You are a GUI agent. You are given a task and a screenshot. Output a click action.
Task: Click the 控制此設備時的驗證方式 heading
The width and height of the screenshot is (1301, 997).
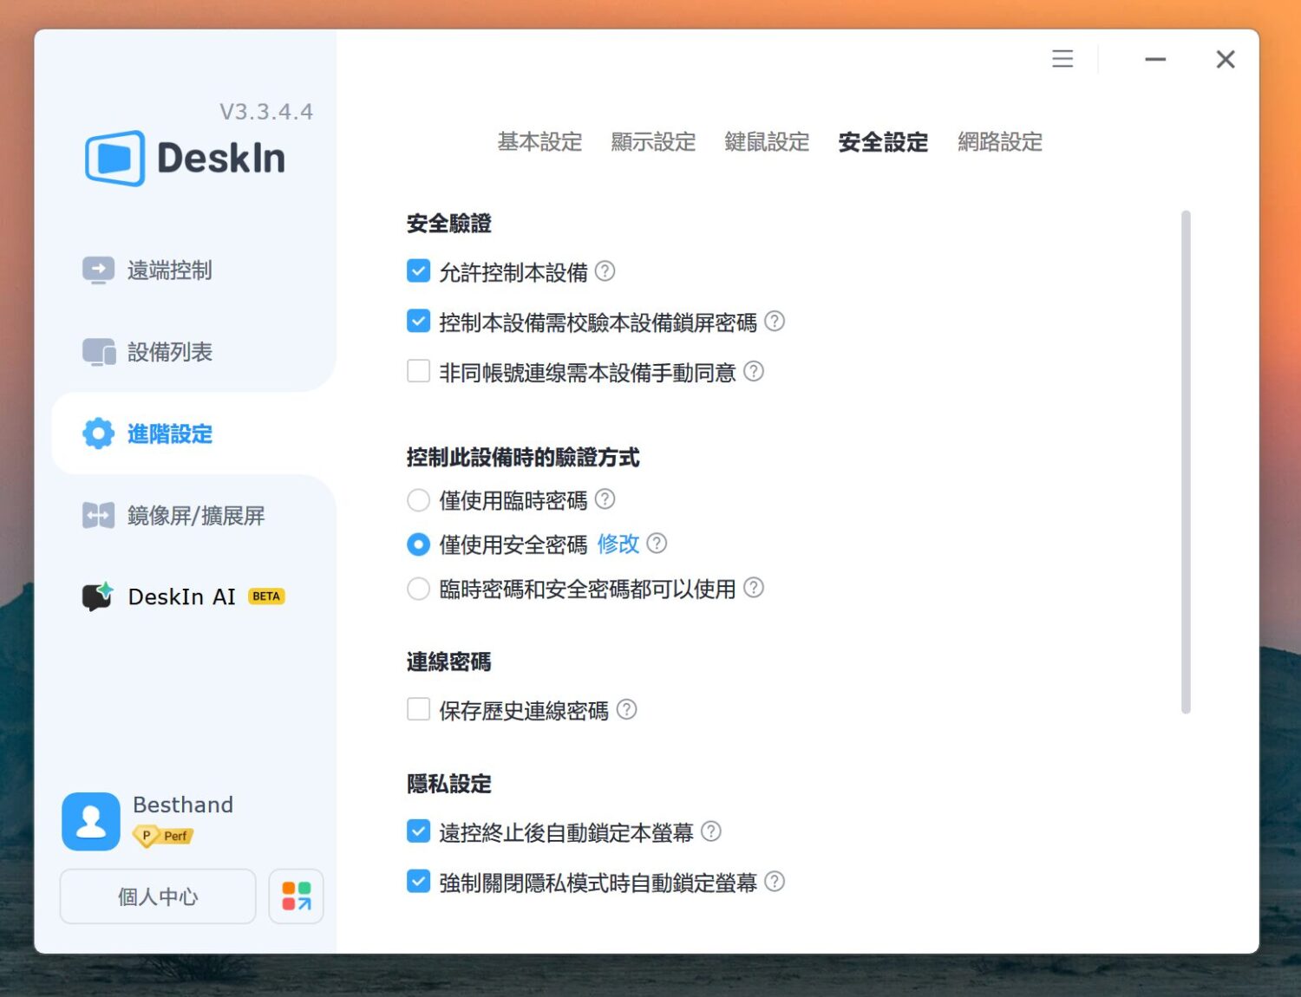pyautogui.click(x=523, y=457)
